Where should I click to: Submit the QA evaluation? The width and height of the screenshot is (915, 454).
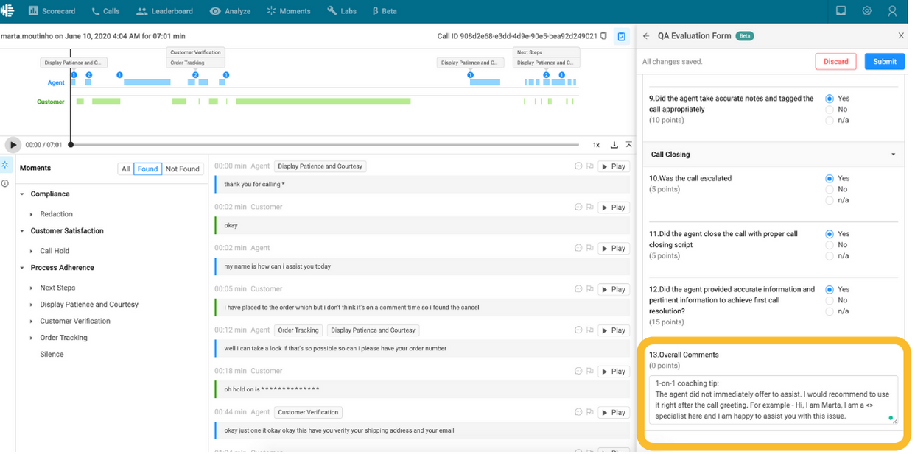pyautogui.click(x=884, y=61)
